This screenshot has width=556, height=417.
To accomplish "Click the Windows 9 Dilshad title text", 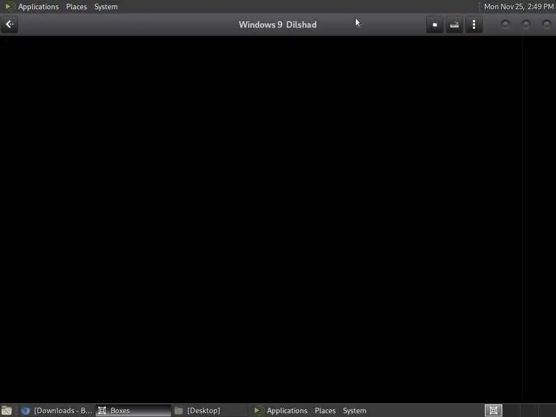I will [x=277, y=24].
